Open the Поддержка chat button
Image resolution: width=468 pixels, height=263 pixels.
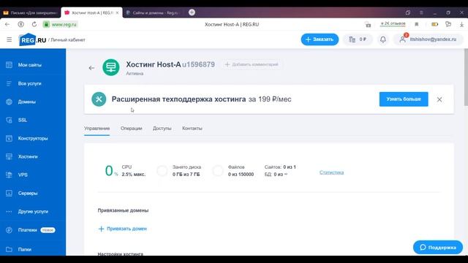click(438, 248)
